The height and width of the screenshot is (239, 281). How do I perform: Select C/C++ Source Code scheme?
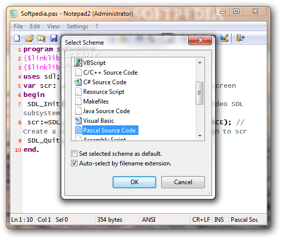pyautogui.click(x=111, y=73)
